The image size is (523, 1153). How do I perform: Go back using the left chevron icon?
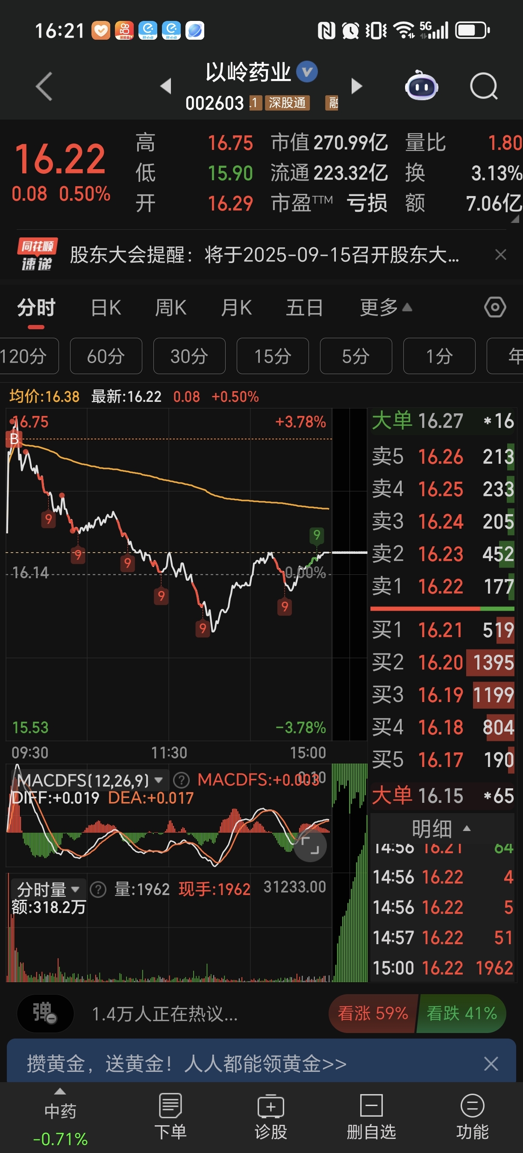44,86
